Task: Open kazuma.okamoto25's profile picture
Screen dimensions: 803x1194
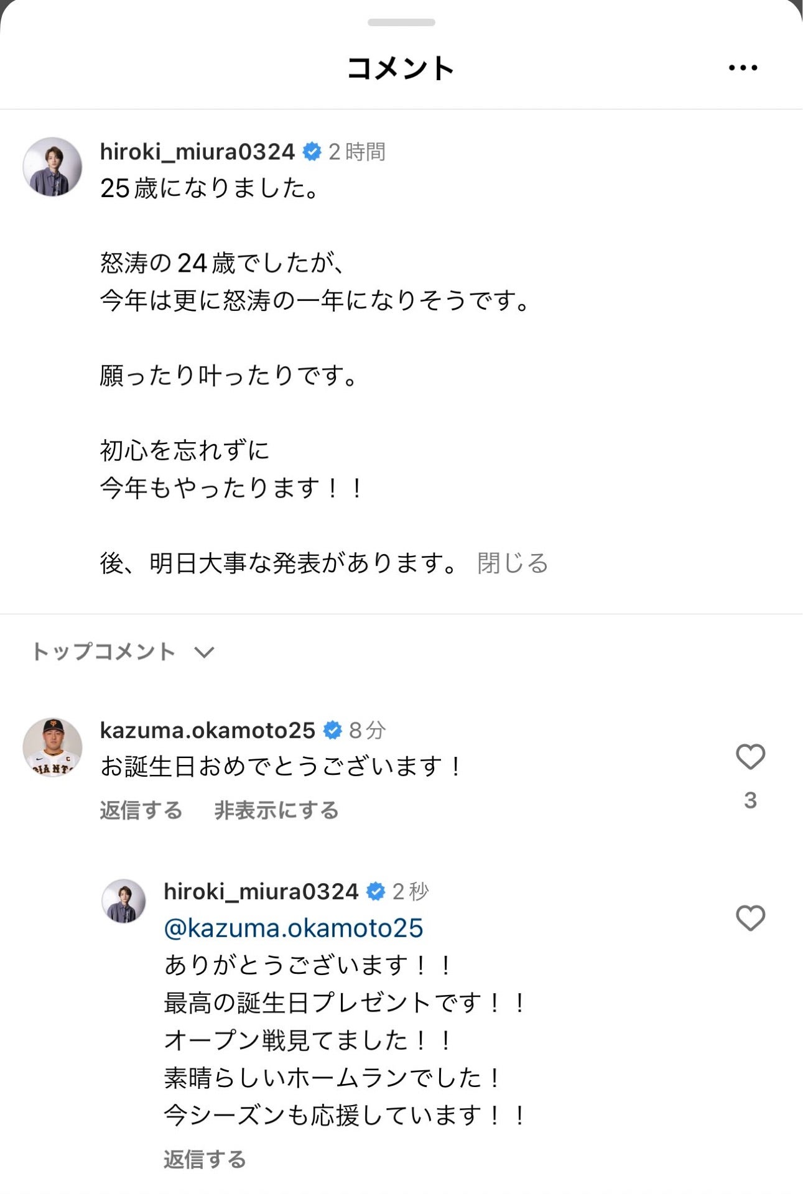Action: coord(55,744)
